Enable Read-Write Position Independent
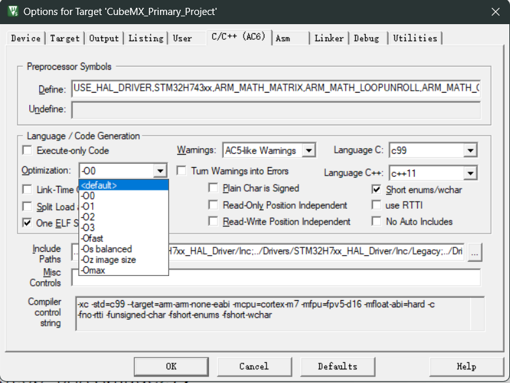 tap(214, 221)
